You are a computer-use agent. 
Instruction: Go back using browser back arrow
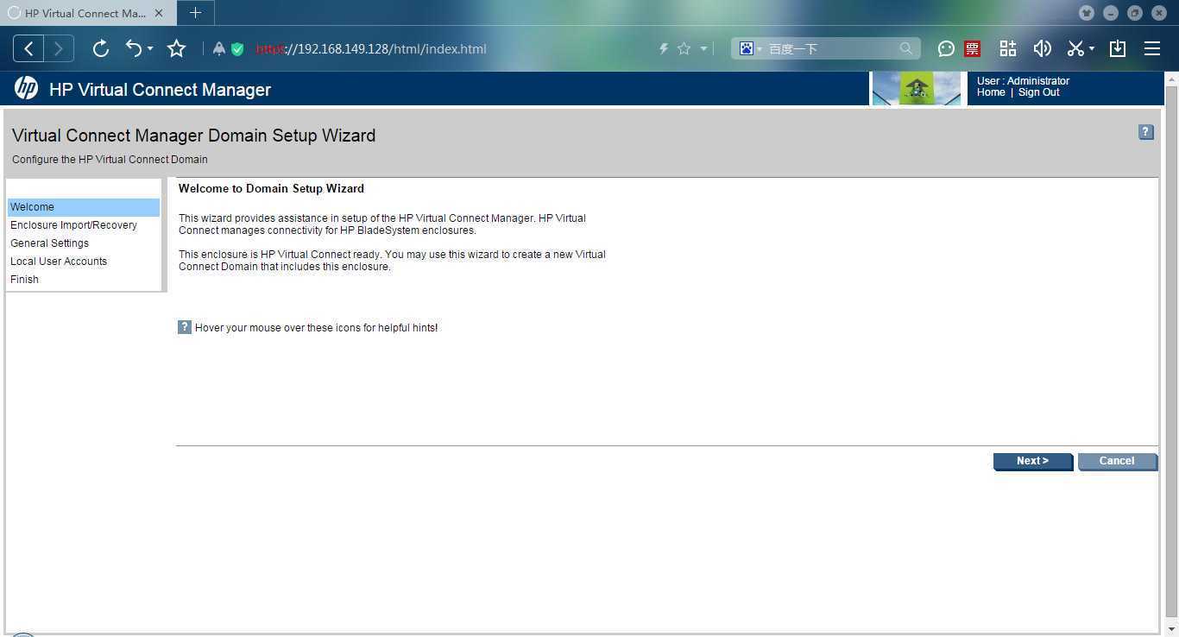[x=28, y=49]
